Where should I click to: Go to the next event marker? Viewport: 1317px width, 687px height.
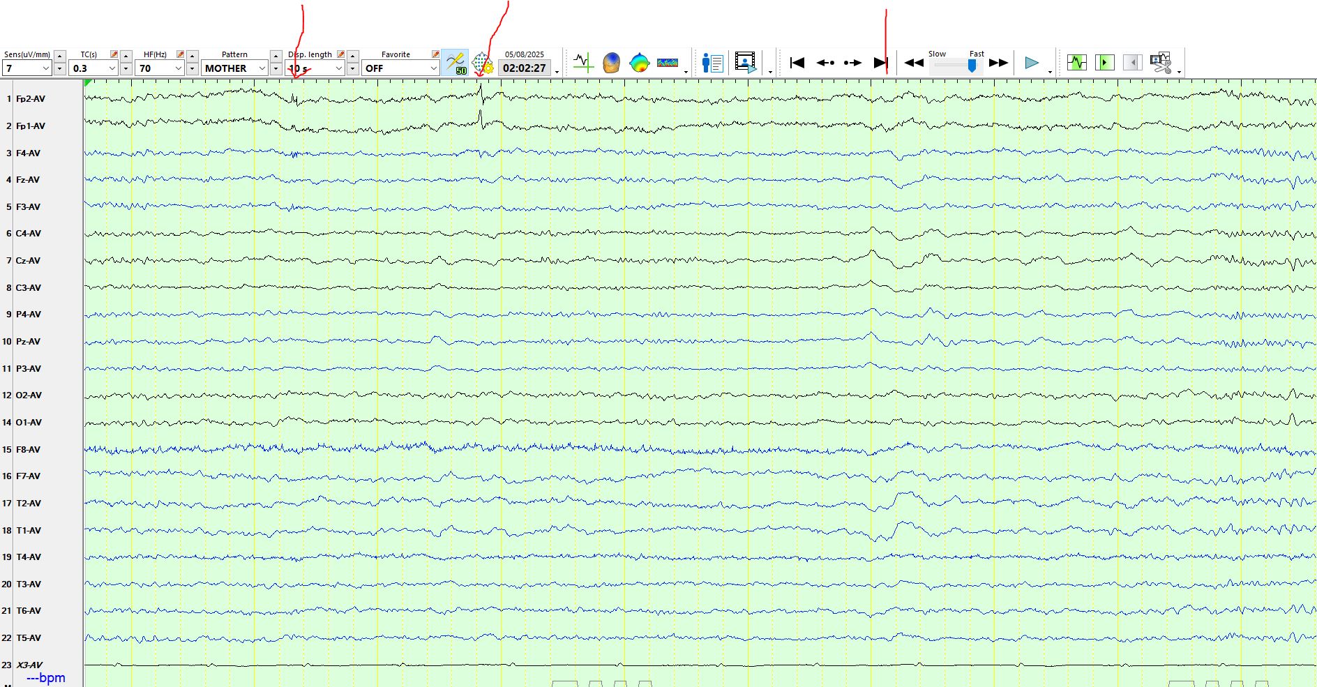(852, 63)
